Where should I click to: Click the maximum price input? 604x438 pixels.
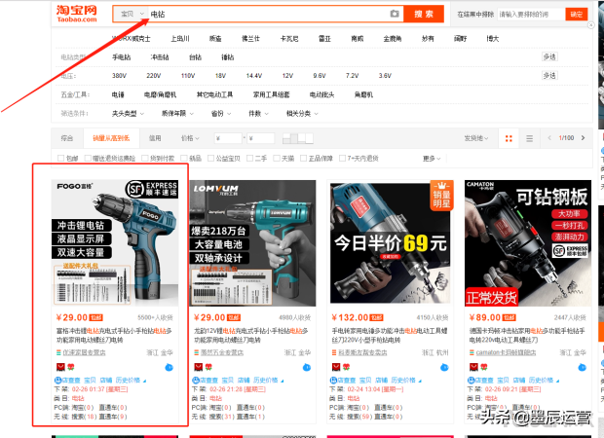[x=261, y=138]
